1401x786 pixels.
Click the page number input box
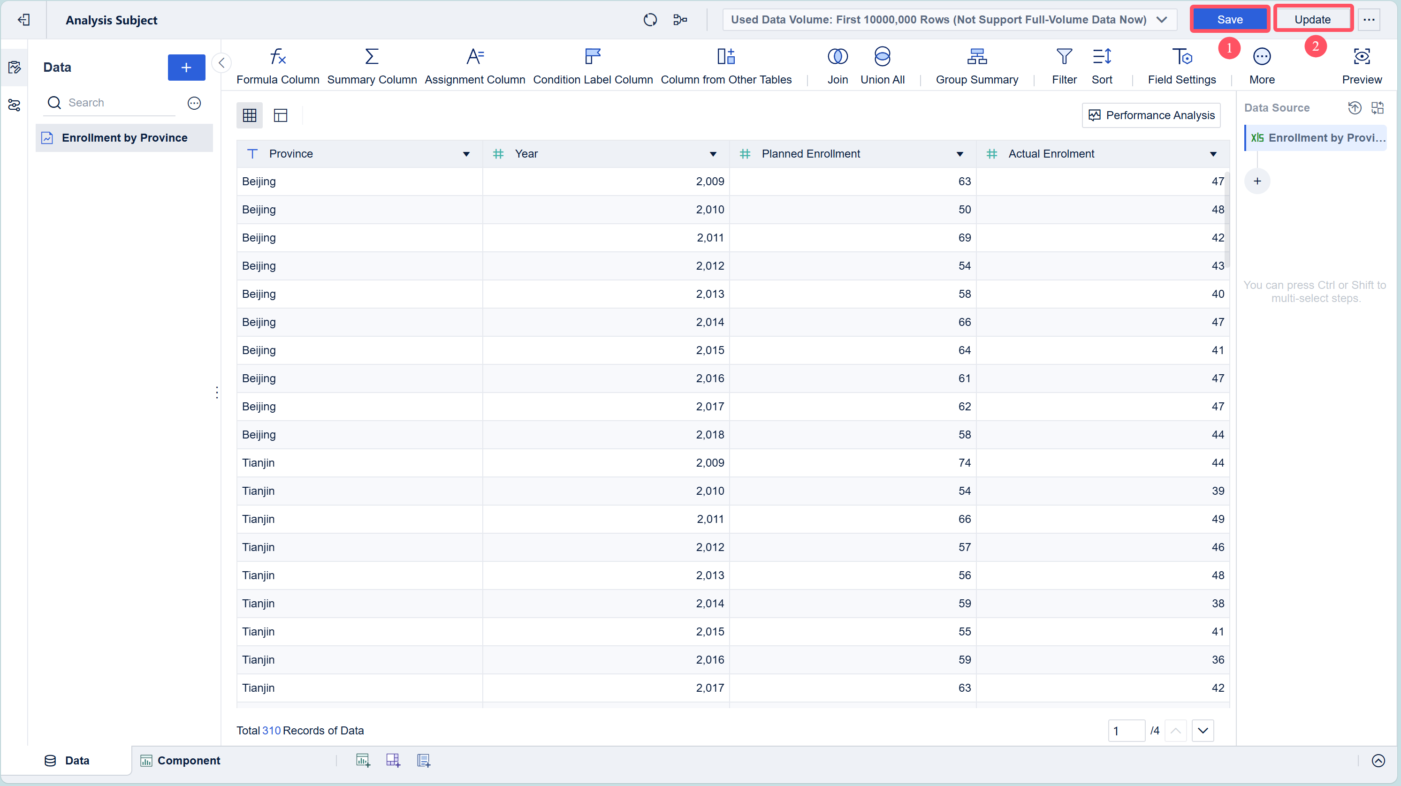pos(1127,731)
